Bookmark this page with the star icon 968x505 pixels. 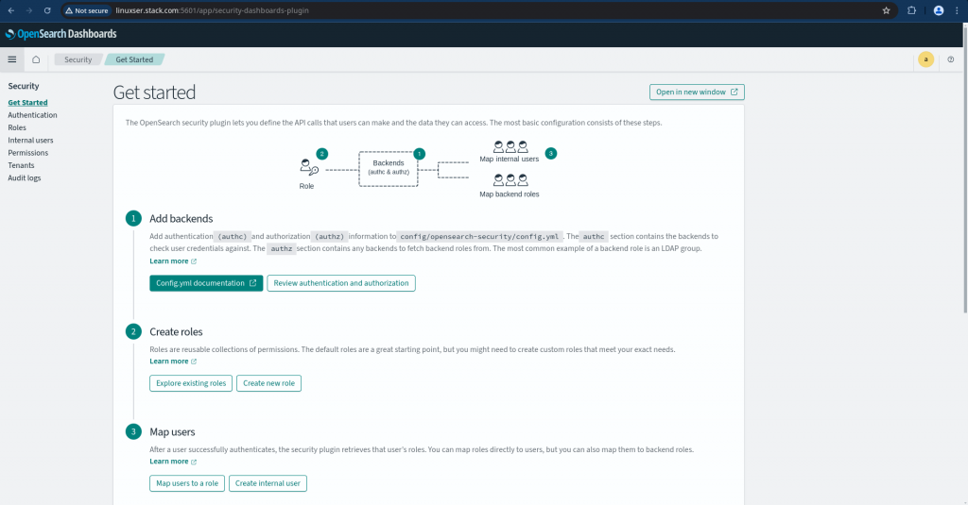pyautogui.click(x=886, y=10)
